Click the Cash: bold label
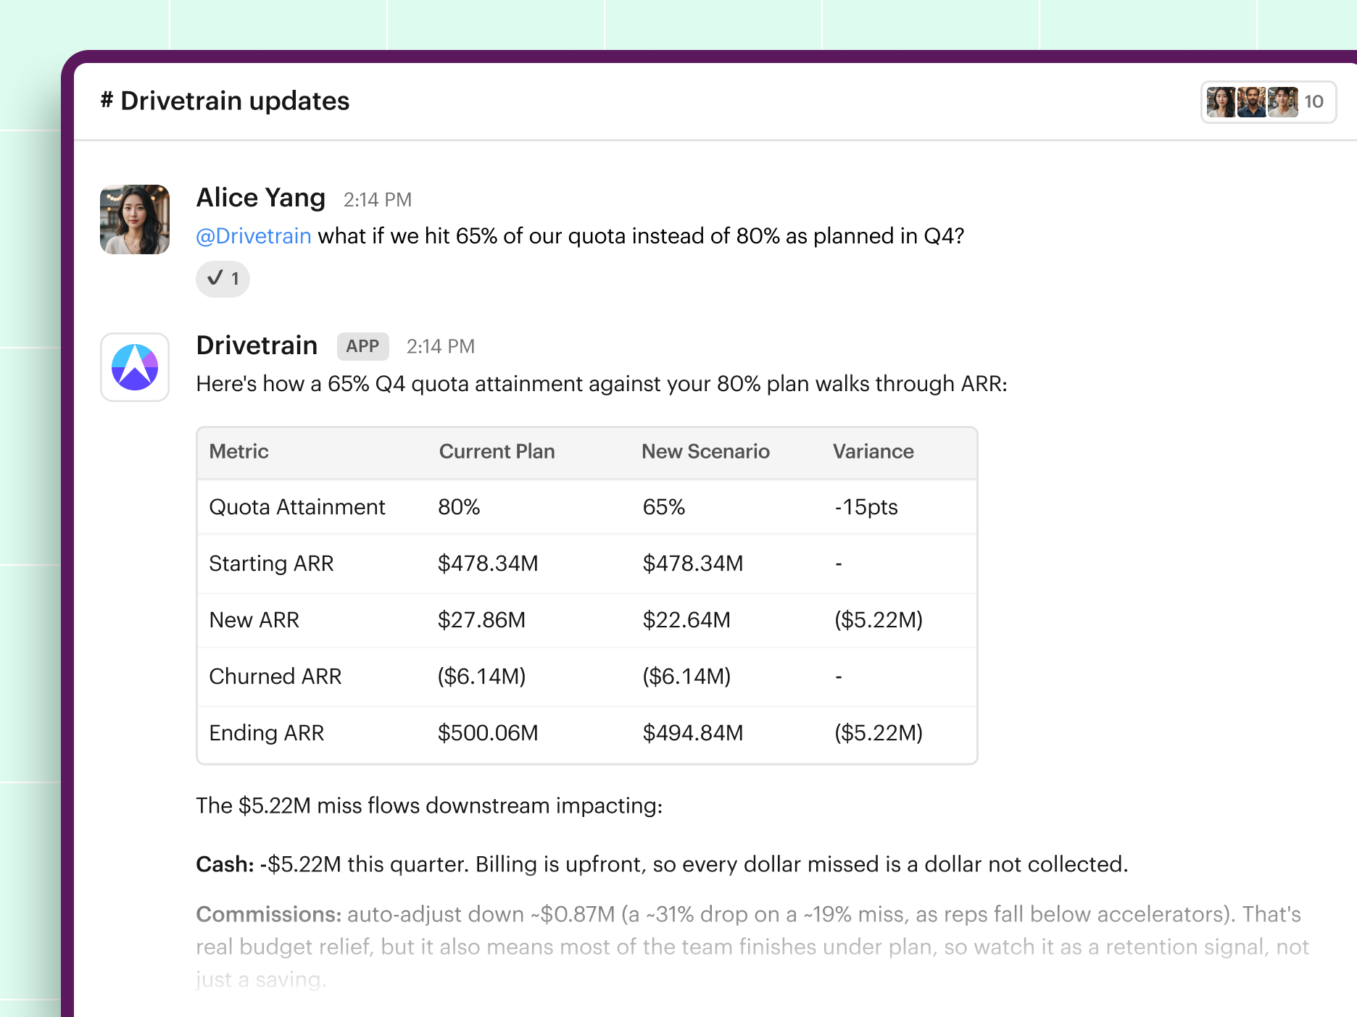The height and width of the screenshot is (1017, 1357). [225, 864]
